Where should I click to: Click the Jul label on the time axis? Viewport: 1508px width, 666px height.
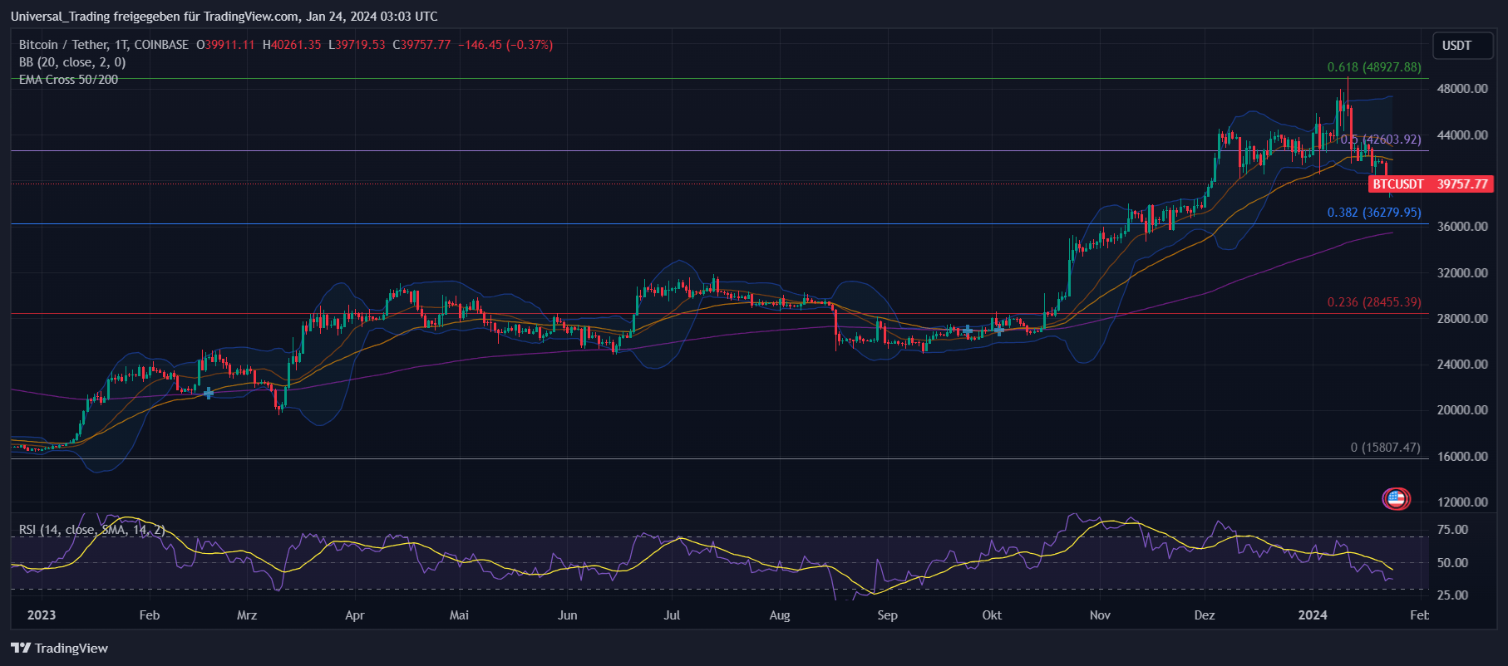pos(672,615)
